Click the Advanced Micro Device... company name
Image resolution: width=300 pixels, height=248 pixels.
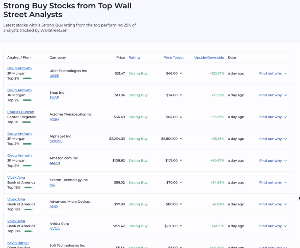coord(70,202)
